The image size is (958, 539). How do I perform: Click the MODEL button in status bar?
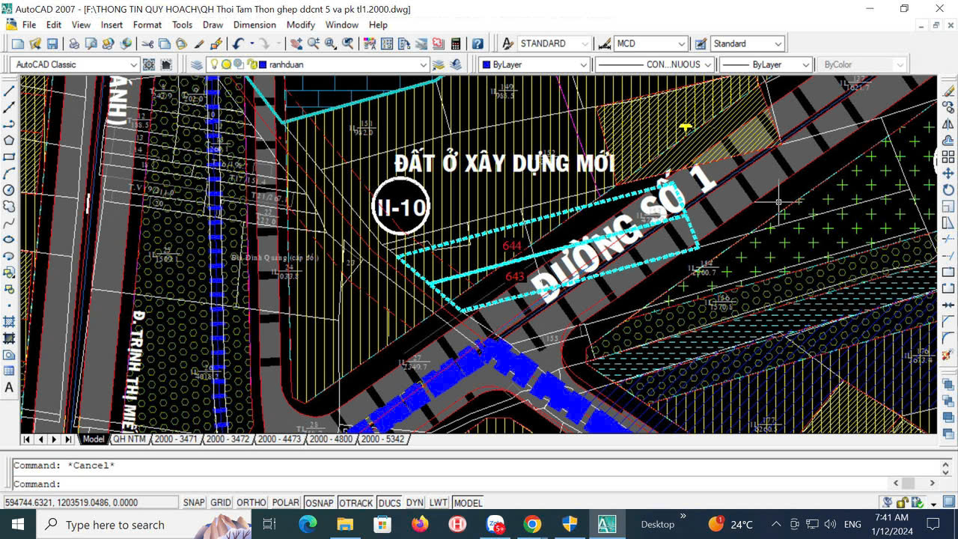pos(468,503)
